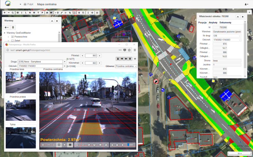Screen dimensions: 253x157
Task: Expand the Powierzchnie layer tree node
Action: coord(8,37)
